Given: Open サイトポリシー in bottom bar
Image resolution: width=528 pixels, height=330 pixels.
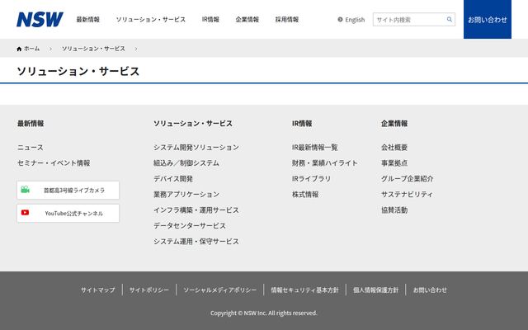Looking at the screenshot, I should coord(149,290).
